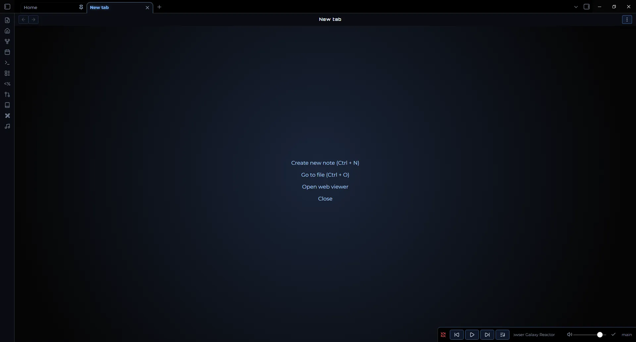Image resolution: width=636 pixels, height=342 pixels.
Task: Toggle the left sidebar panel icon
Action: pyautogui.click(x=7, y=7)
